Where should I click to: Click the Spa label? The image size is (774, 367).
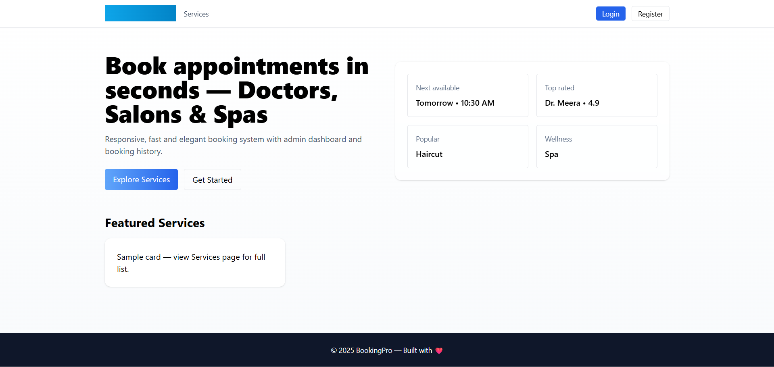click(x=551, y=154)
